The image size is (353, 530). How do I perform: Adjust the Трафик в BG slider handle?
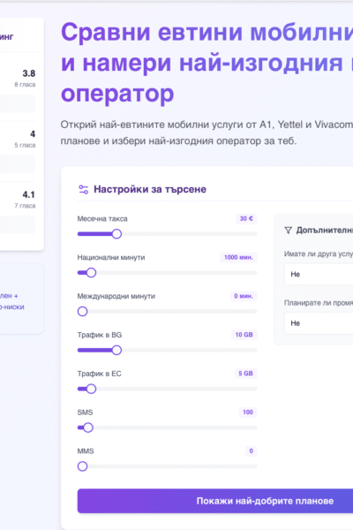tap(116, 350)
